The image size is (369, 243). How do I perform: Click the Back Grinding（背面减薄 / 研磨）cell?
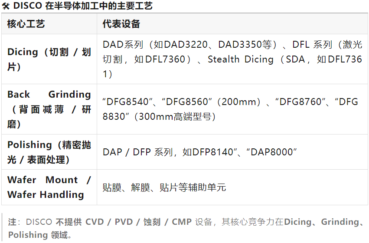[49, 109]
